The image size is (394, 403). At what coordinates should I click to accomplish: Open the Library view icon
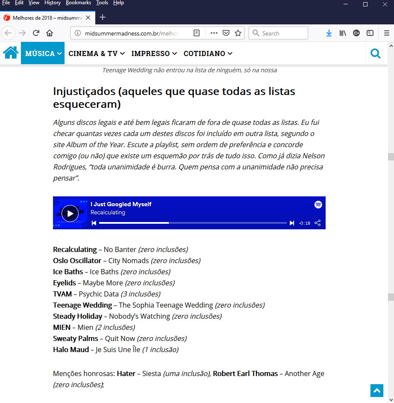(x=343, y=33)
